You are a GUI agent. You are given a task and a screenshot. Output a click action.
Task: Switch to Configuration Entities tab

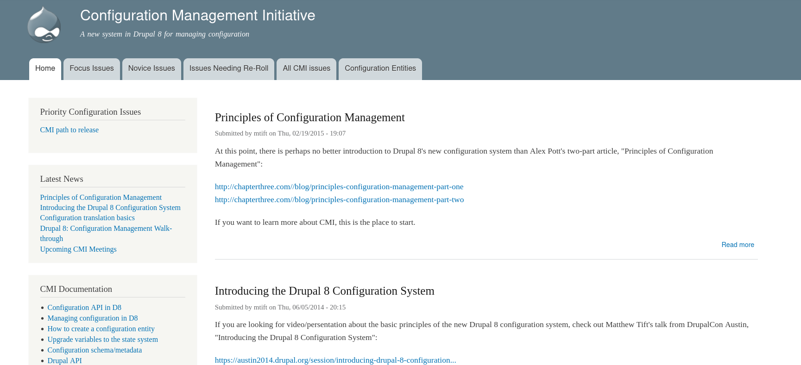[380, 68]
